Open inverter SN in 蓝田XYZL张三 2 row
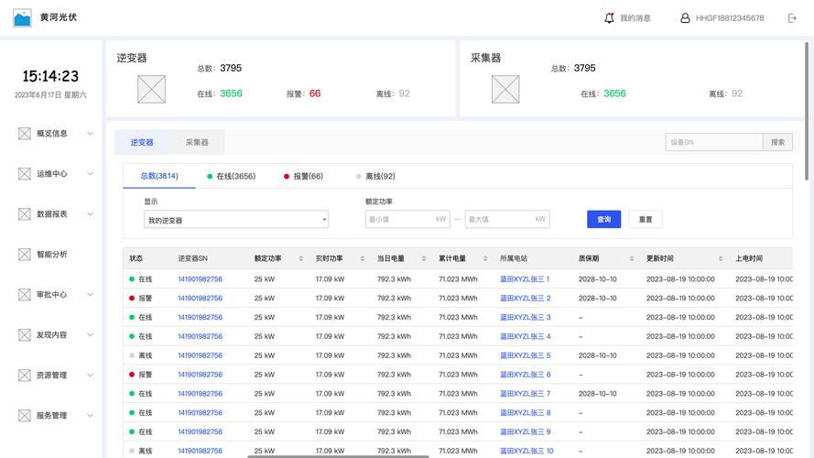This screenshot has height=458, width=814. coord(200,299)
